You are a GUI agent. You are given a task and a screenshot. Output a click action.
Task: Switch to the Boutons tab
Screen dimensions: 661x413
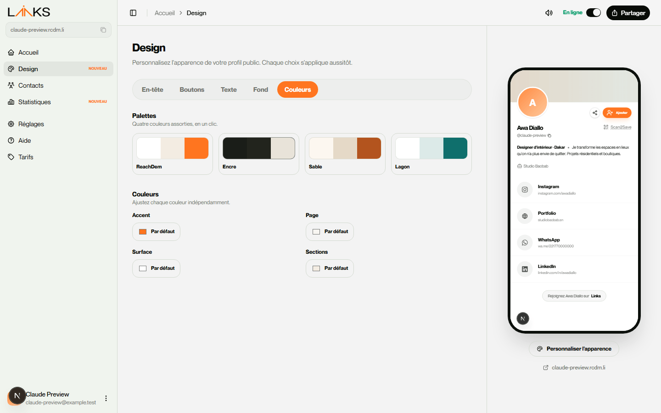coord(192,89)
